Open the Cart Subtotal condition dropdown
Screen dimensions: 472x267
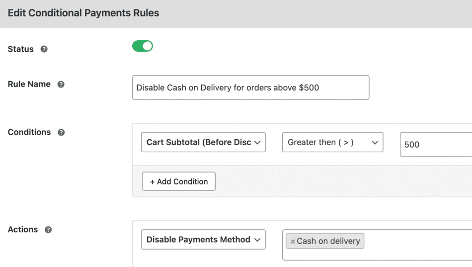203,142
